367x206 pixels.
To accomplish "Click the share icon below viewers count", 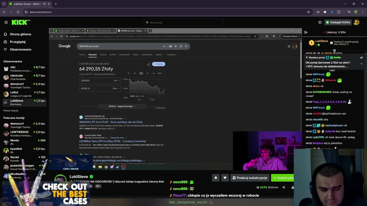I will 284,187.
